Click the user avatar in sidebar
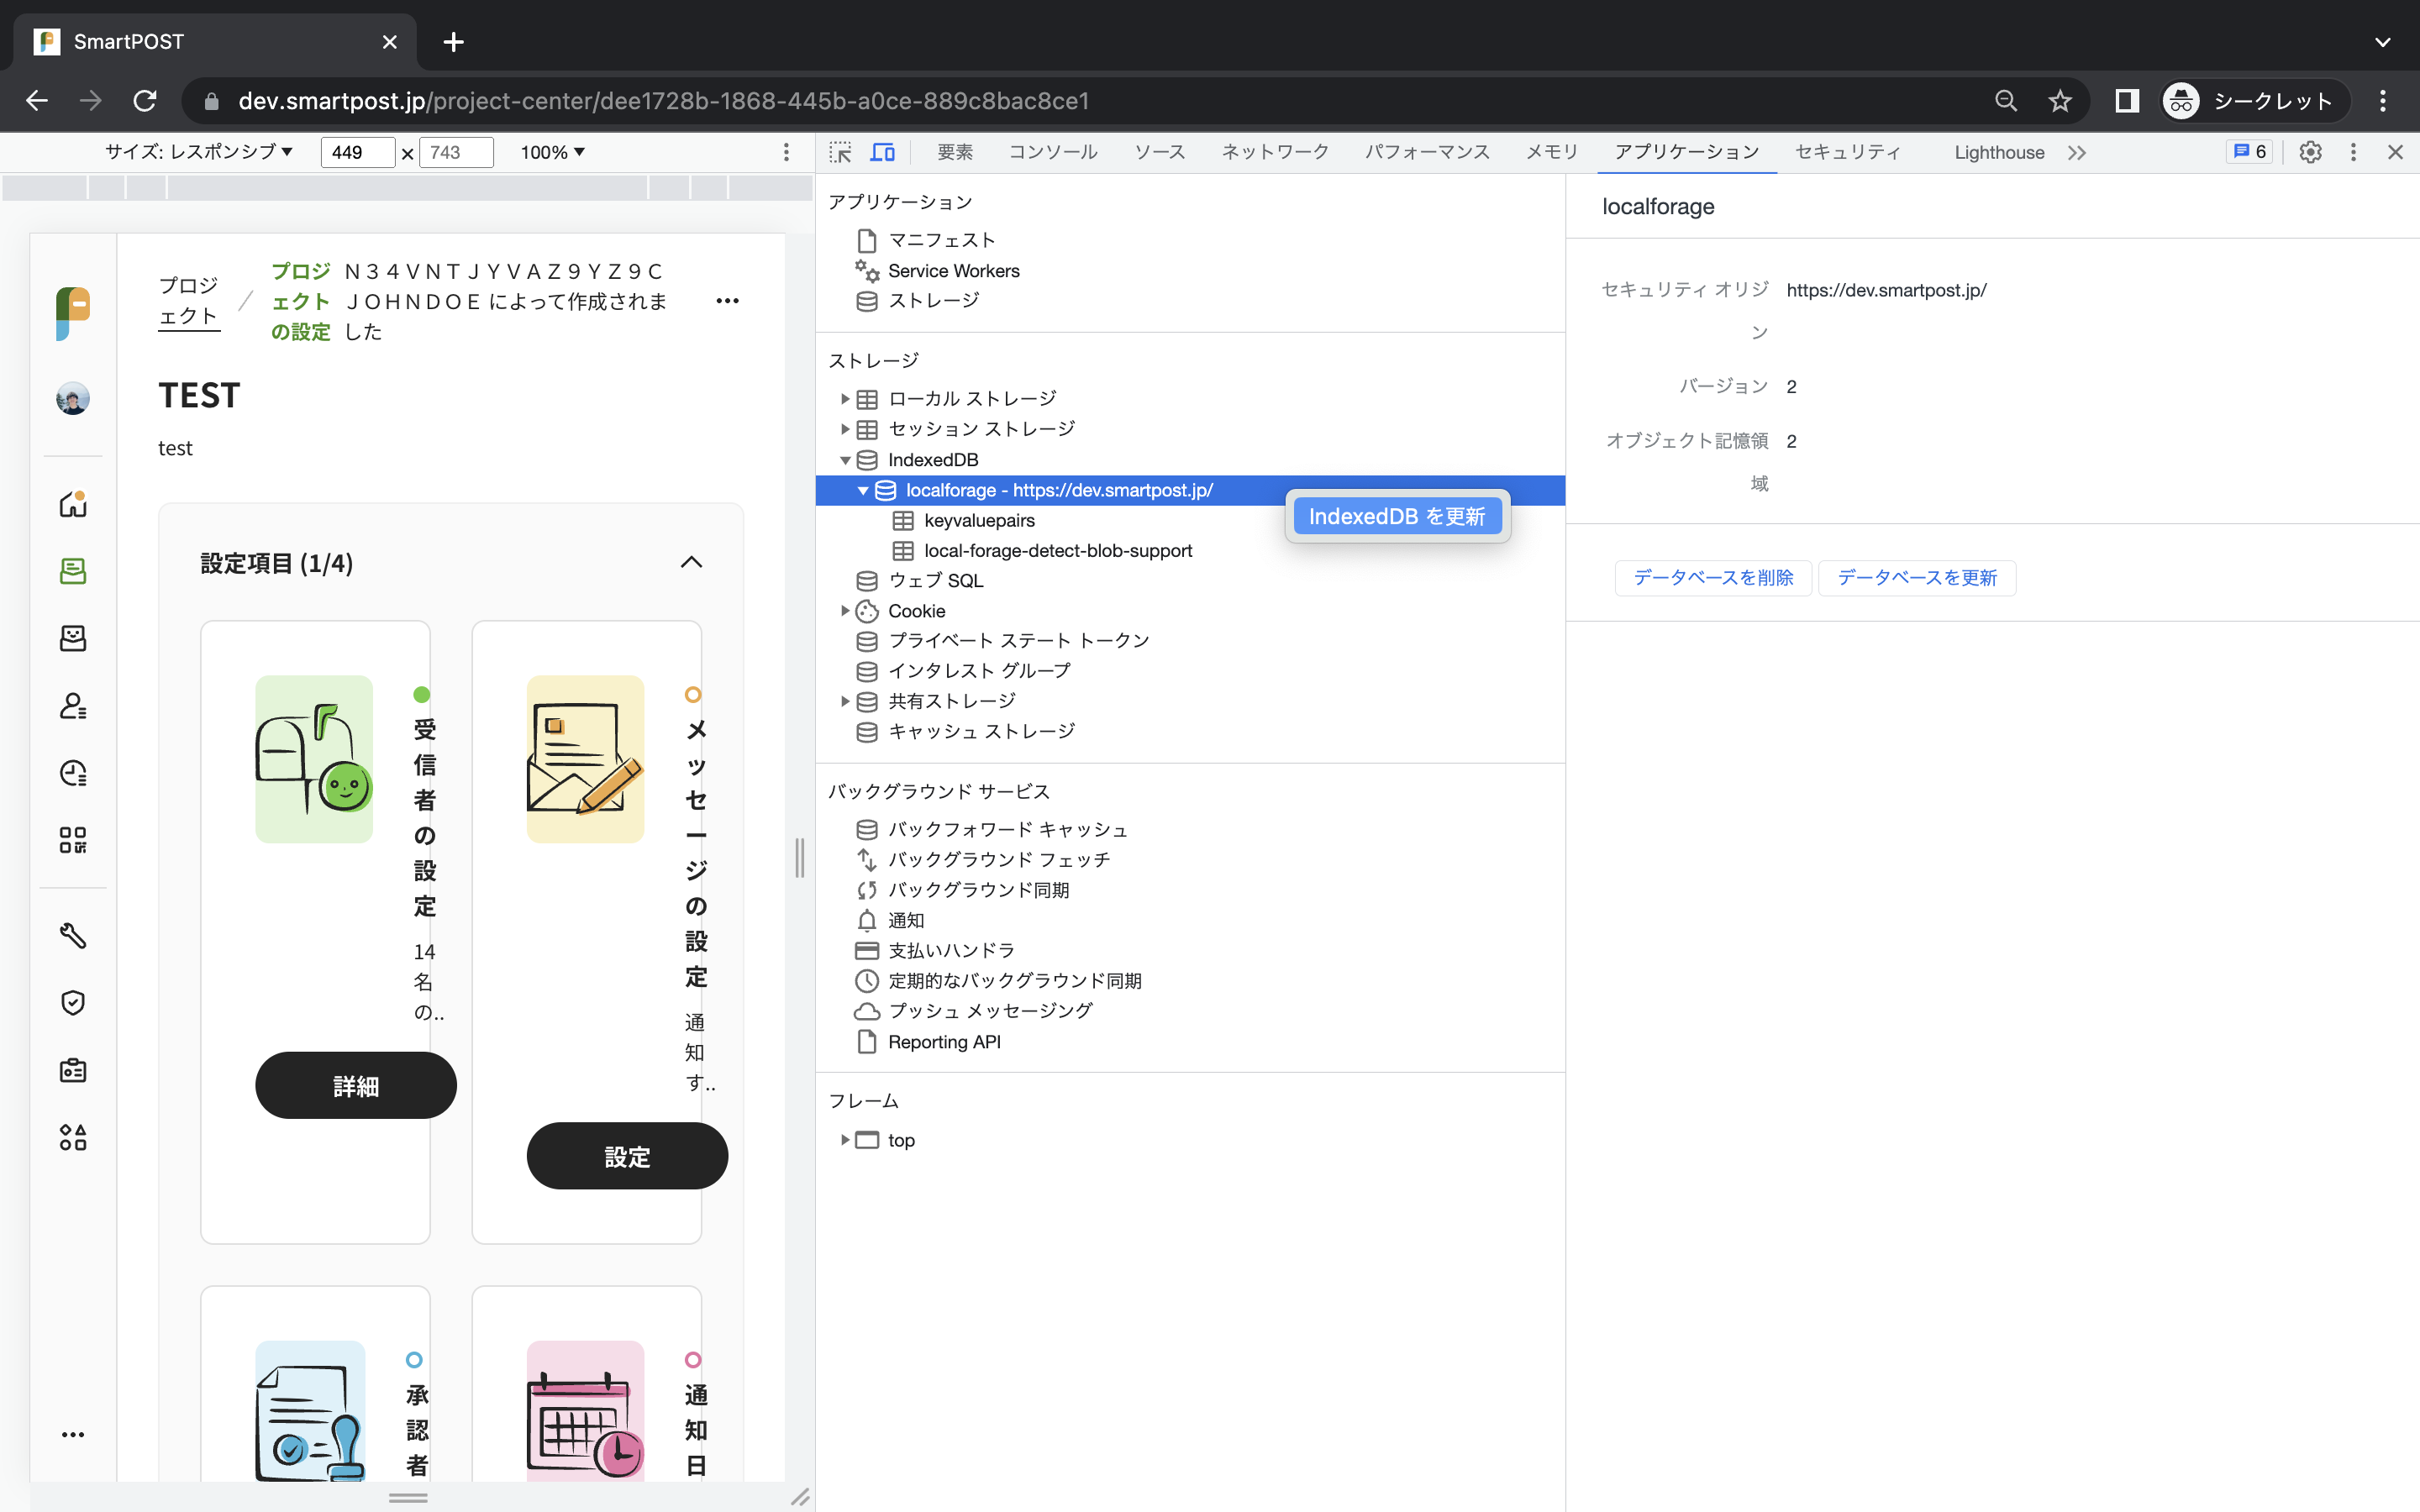Screen dimensions: 2420x1512 73,399
